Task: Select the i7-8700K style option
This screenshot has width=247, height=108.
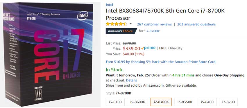Action: coord(161,102)
